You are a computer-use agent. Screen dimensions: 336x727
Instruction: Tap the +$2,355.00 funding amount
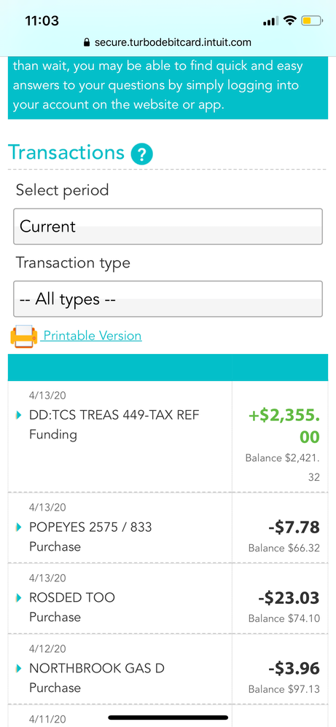[x=284, y=426]
